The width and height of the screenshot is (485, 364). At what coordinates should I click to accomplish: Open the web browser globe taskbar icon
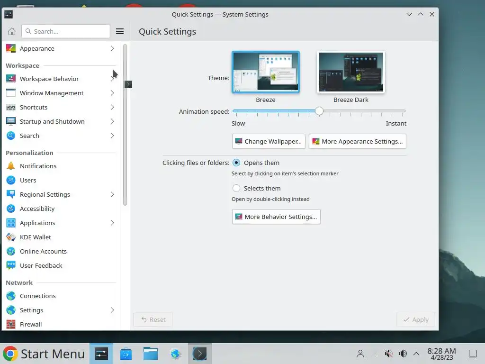tap(175, 354)
